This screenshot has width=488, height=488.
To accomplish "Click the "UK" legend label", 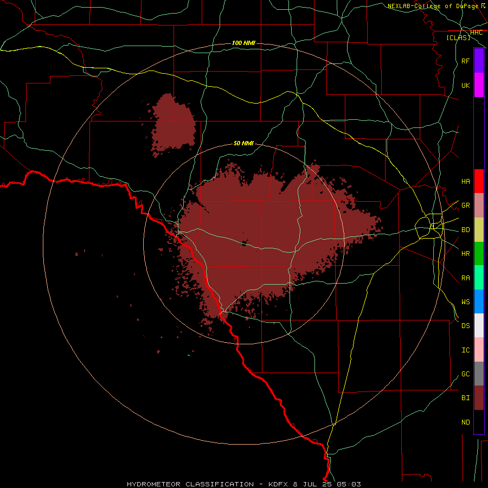I will point(465,85).
